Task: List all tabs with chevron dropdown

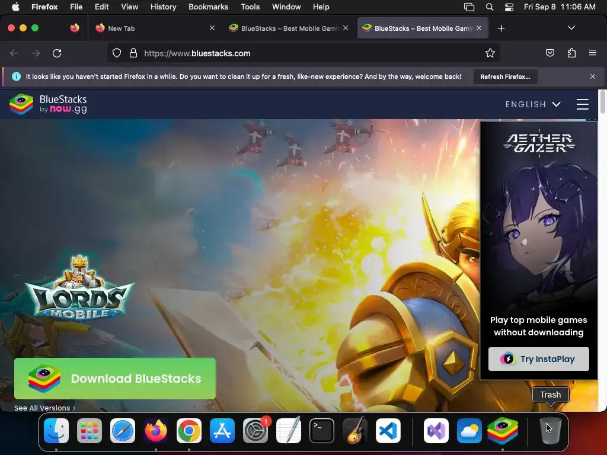Action: (x=571, y=28)
